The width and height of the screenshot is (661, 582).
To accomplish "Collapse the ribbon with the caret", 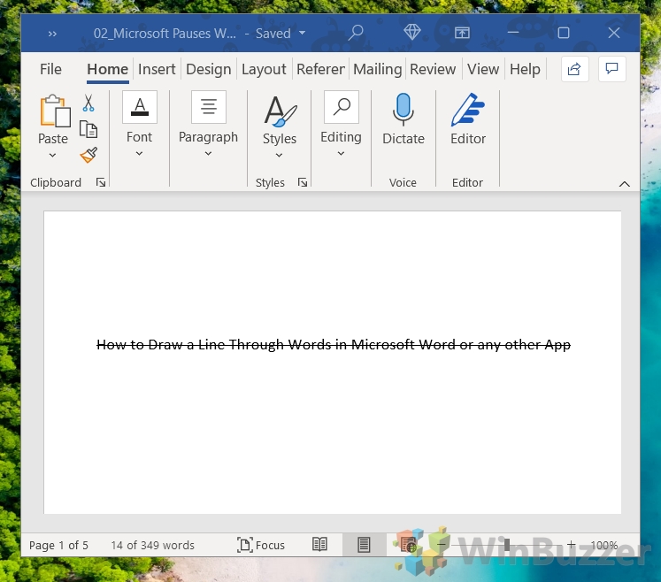I will pyautogui.click(x=625, y=184).
